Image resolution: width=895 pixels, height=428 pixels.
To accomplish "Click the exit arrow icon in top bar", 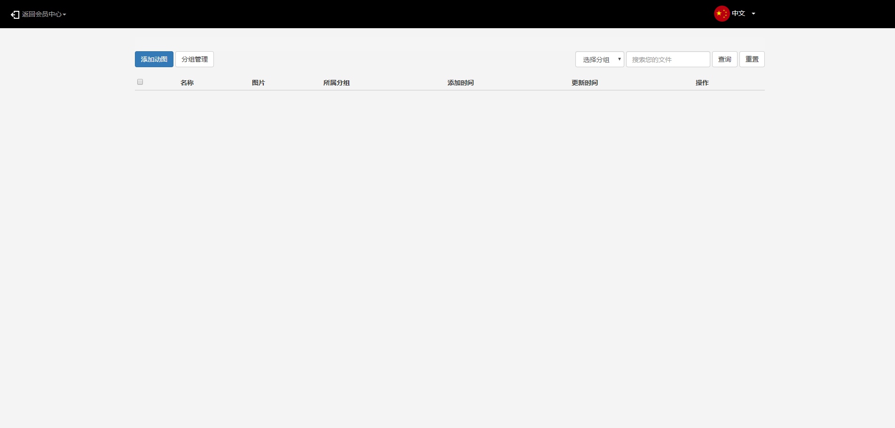I will (15, 15).
